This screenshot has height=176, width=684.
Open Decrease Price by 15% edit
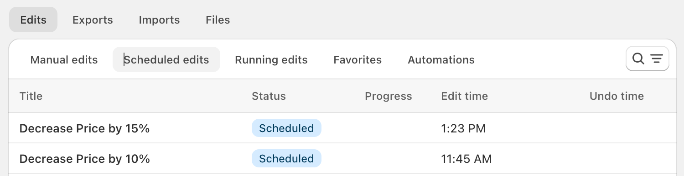pos(85,128)
